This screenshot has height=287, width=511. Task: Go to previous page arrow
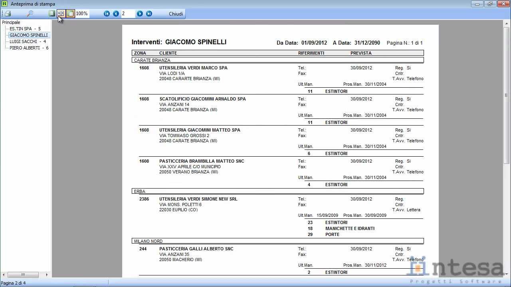[116, 14]
